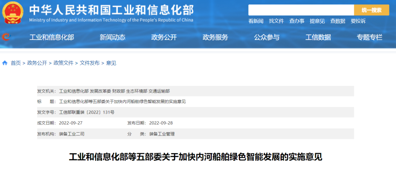
Task: Click the blue home icon in breadcrumb
Action: [x=5, y=63]
